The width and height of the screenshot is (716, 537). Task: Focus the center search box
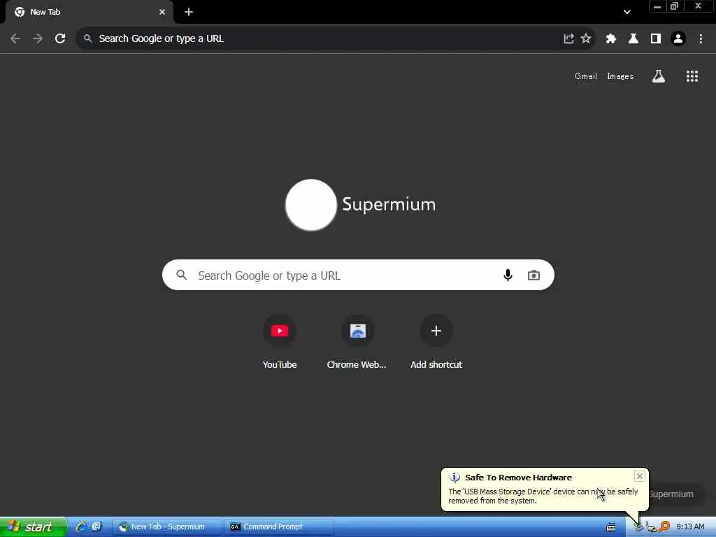coord(358,275)
